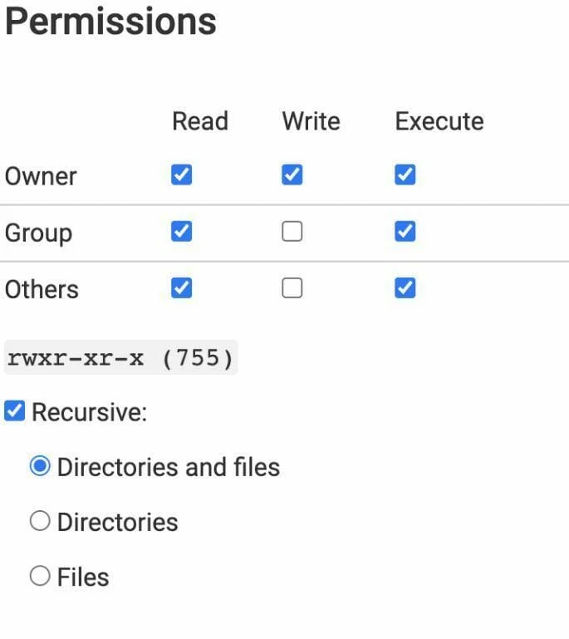This screenshot has height=639, width=569.
Task: Enable Others Write permission checkbox
Action: [x=292, y=288]
